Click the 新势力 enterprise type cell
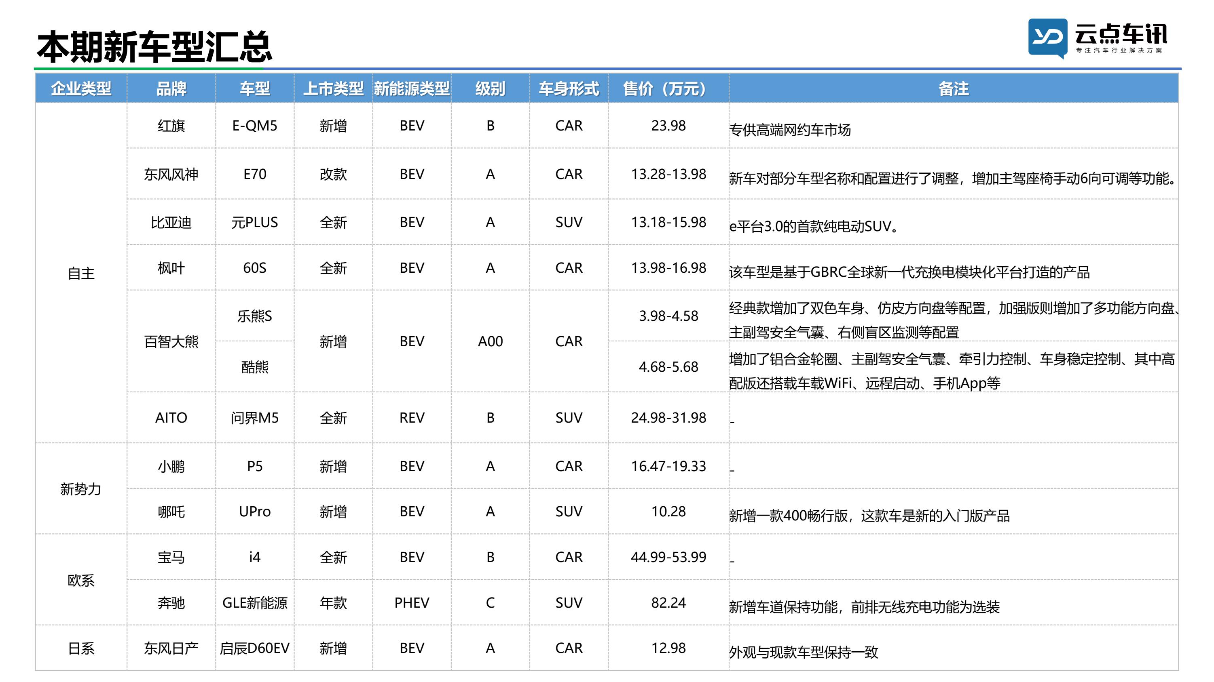Image resolution: width=1214 pixels, height=682 pixels. (81, 489)
